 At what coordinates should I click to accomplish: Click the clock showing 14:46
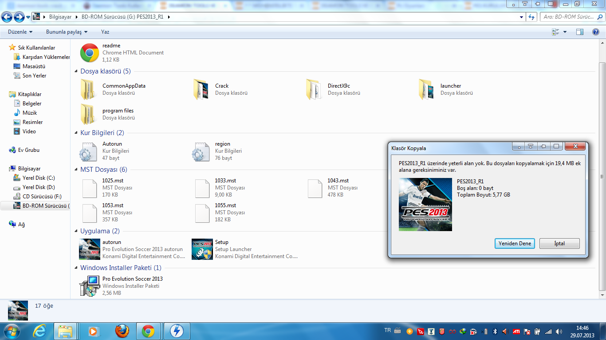tap(582, 328)
